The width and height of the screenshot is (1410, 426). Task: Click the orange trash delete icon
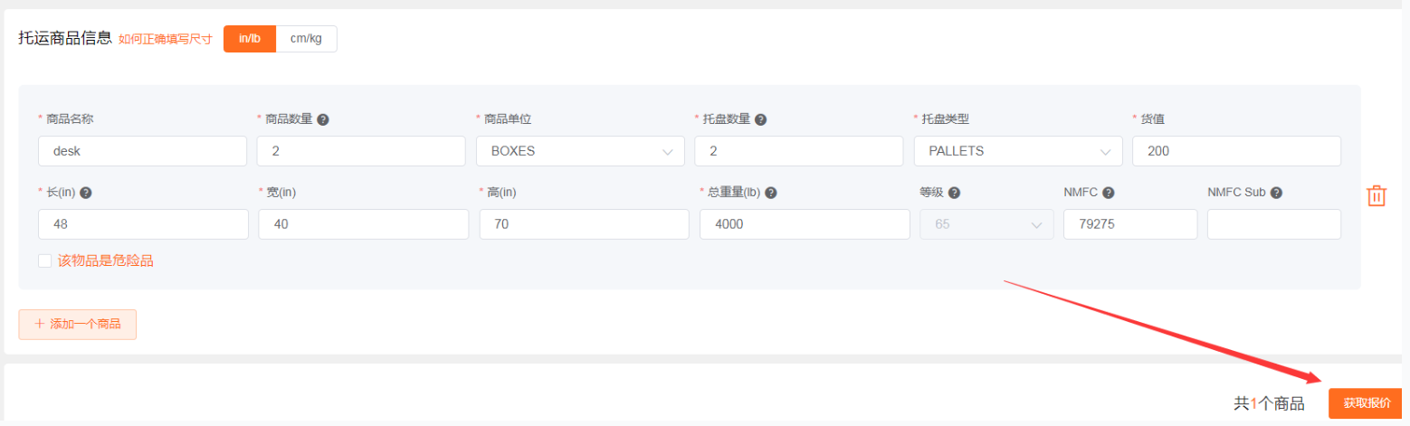click(x=1376, y=195)
